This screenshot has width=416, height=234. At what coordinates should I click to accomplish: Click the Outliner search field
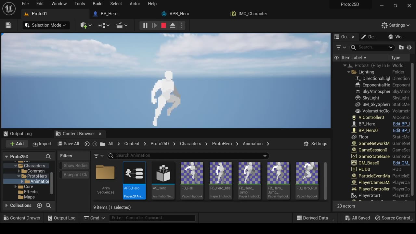click(x=372, y=47)
